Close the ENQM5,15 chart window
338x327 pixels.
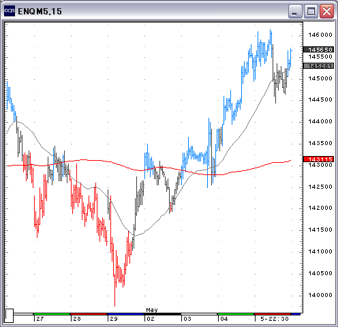point(326,11)
